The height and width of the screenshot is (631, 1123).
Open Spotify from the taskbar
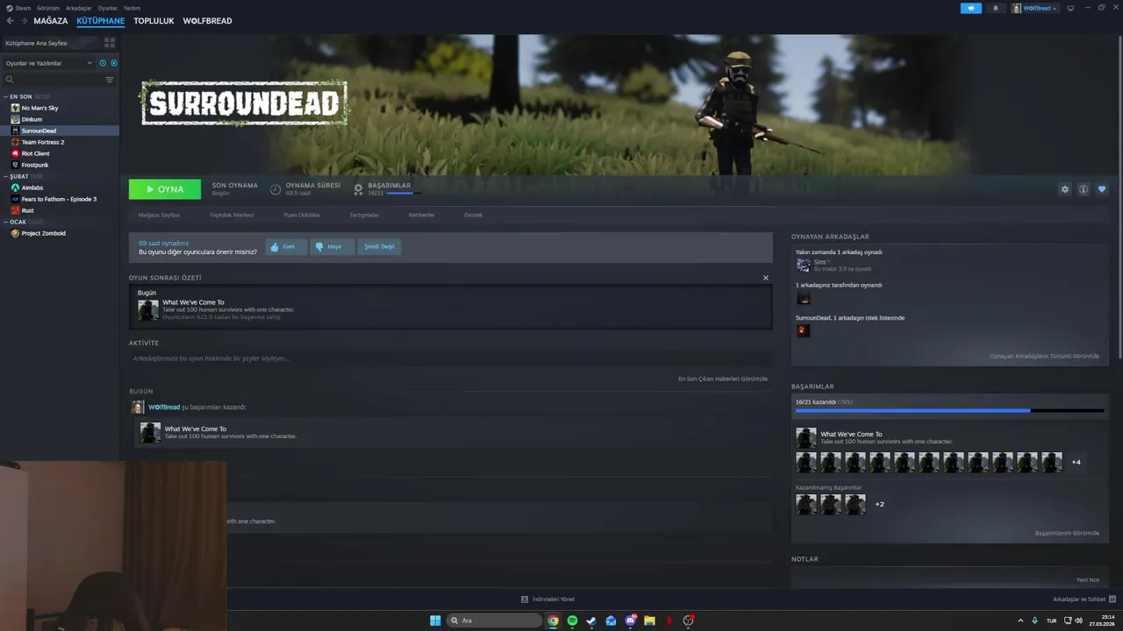click(x=572, y=620)
